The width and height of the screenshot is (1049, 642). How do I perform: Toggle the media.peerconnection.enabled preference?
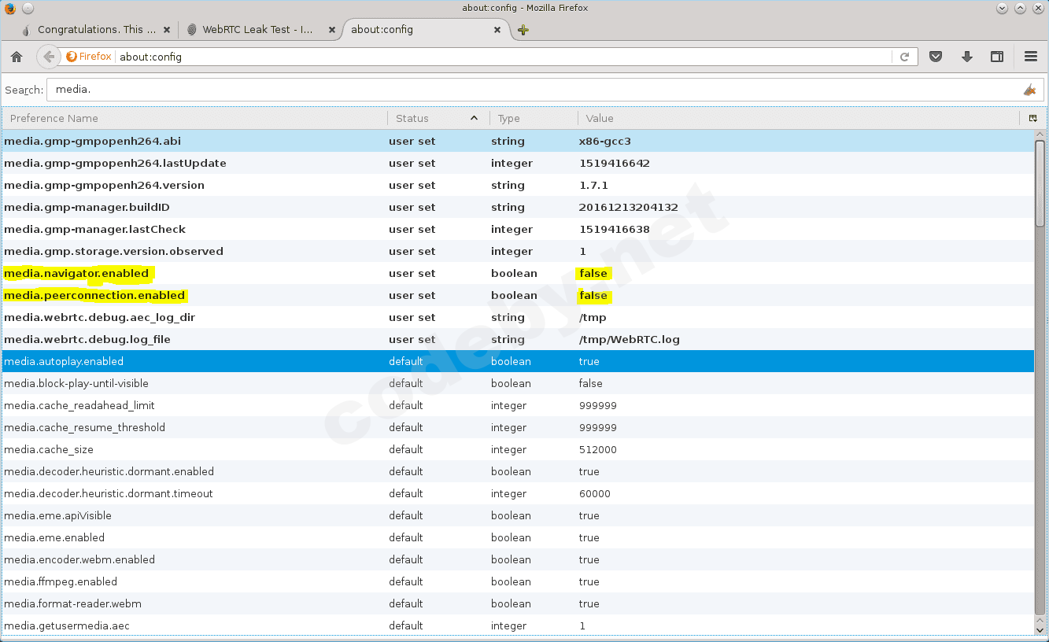click(94, 295)
